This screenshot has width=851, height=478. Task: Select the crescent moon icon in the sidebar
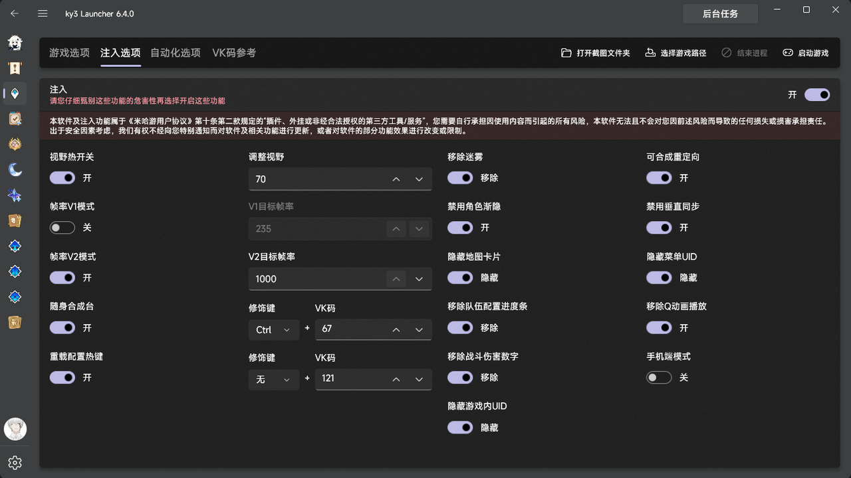tap(15, 169)
